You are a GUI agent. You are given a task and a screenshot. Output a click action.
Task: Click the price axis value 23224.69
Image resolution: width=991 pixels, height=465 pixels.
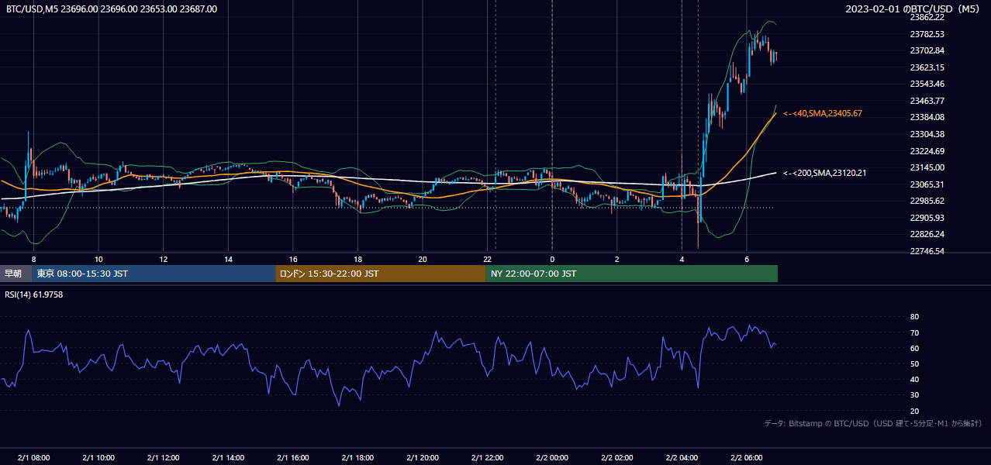point(927,151)
